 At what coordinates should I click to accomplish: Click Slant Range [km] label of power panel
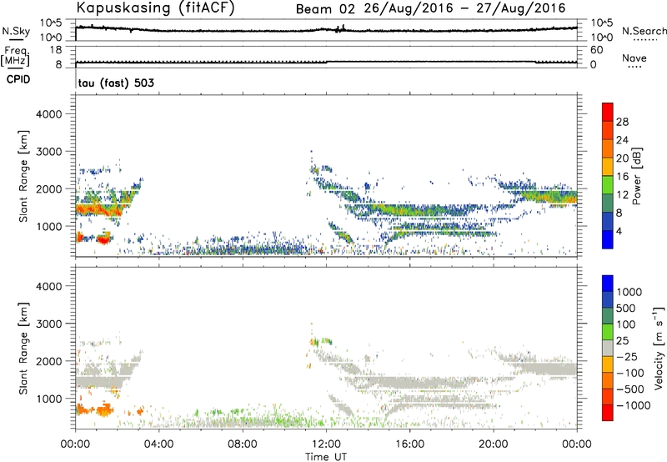[x=23, y=176]
